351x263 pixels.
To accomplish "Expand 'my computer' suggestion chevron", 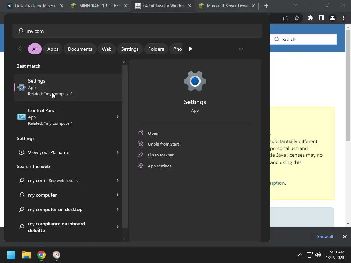I will pos(117,195).
